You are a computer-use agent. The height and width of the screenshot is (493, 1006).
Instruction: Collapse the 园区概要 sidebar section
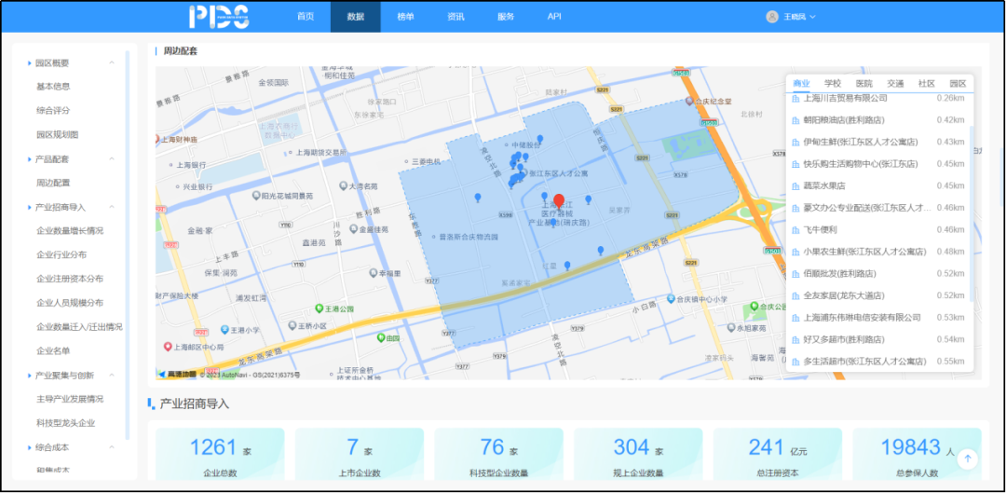coord(112,63)
